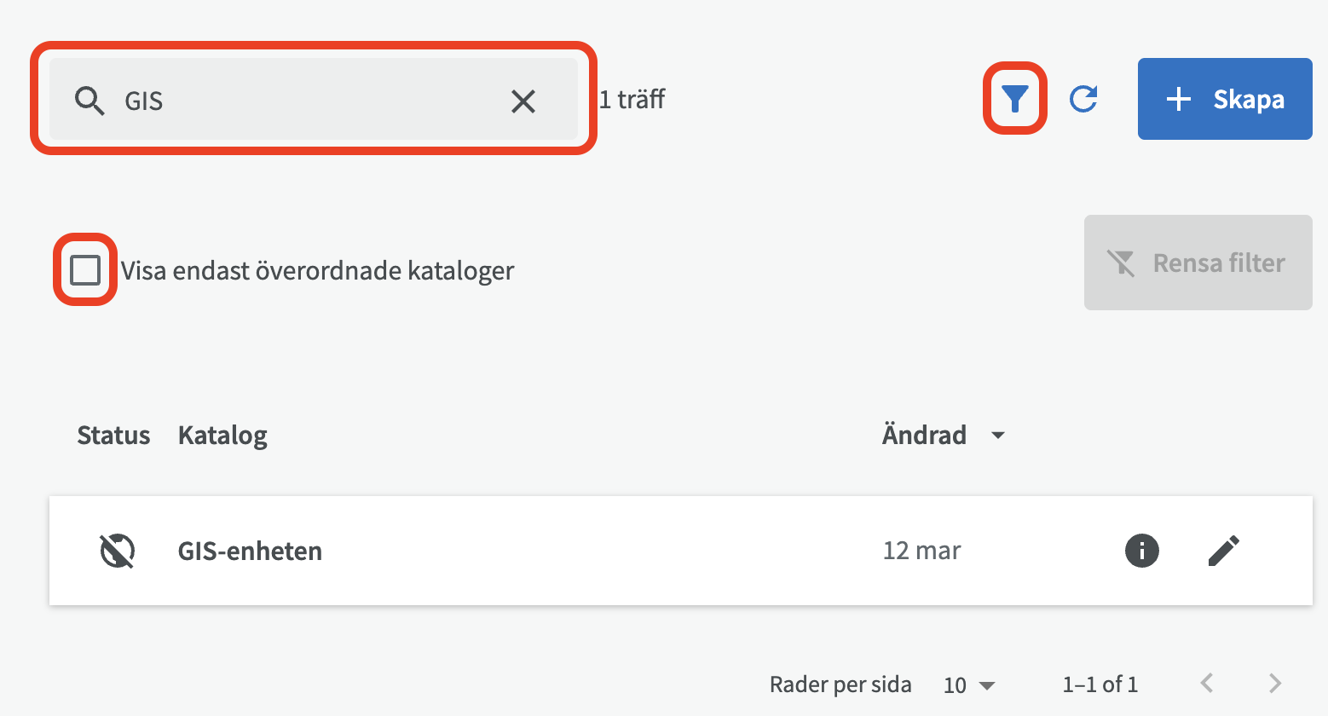Go to the next page arrow
This screenshot has width=1328, height=716.
[1274, 683]
